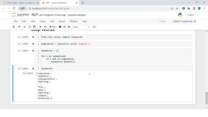Open the cell type Code dropdown
Viewport: 208px width, 117px height.
(81, 27)
